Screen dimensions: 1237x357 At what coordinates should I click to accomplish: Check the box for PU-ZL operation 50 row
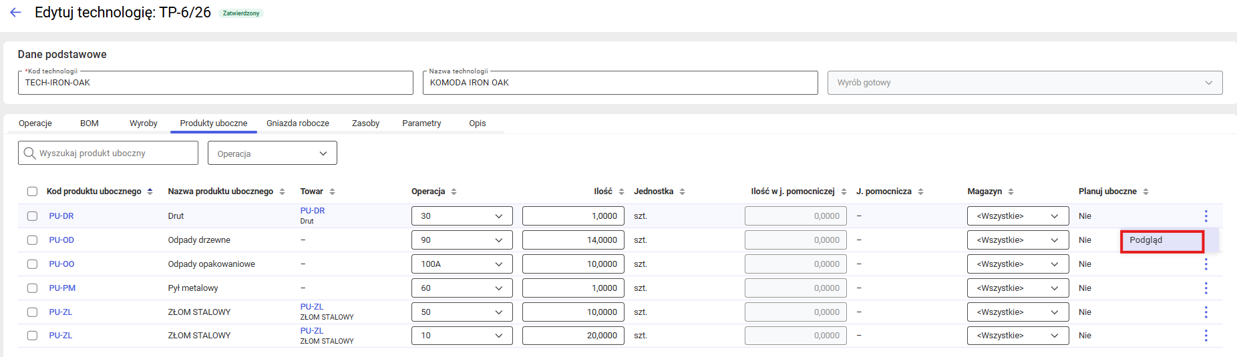[x=32, y=312]
